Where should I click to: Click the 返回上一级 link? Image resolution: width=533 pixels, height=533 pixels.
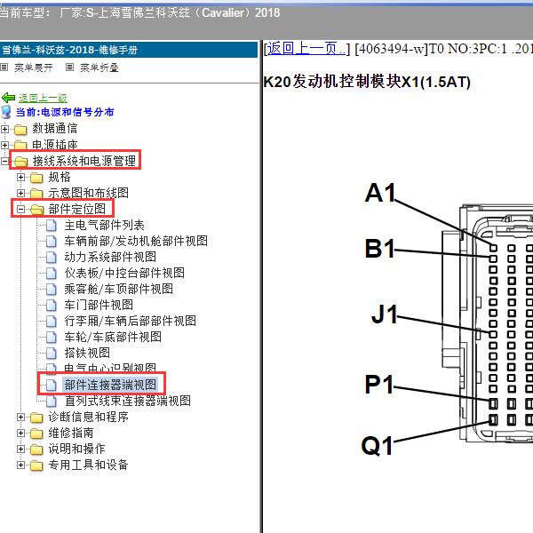pyautogui.click(x=43, y=98)
